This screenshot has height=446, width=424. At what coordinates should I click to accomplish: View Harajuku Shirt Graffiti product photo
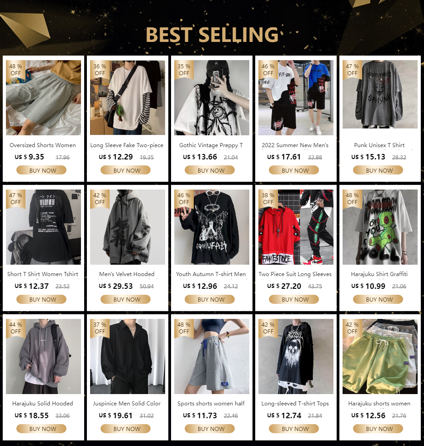point(380,227)
